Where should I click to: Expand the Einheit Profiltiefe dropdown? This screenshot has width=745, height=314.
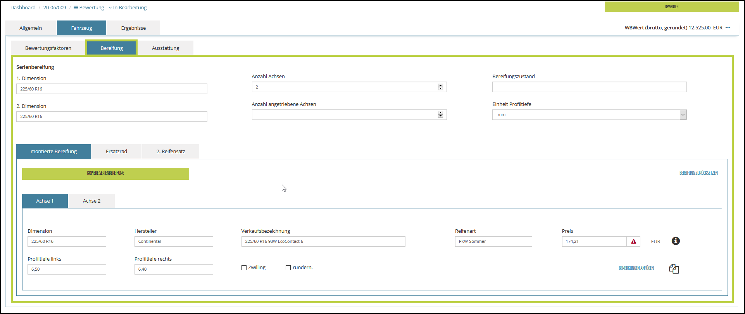coord(683,114)
